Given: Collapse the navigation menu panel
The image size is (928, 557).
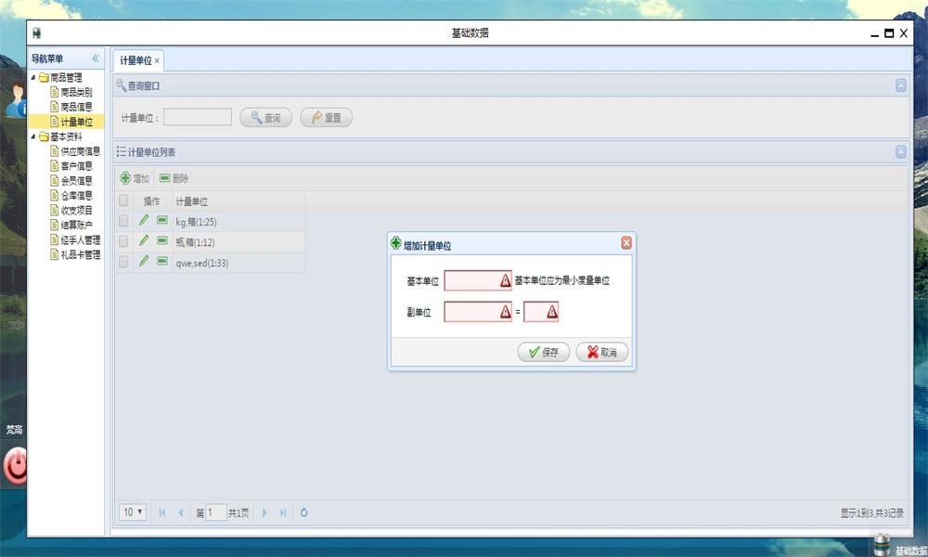Looking at the screenshot, I should 96,58.
